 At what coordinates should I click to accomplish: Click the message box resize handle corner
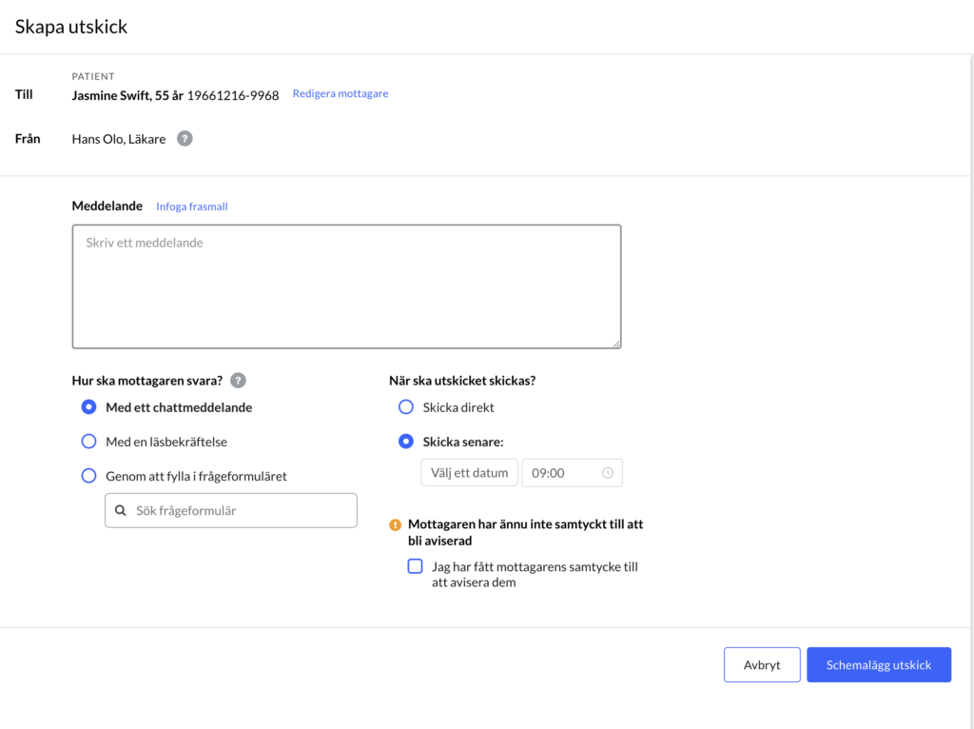click(x=616, y=343)
